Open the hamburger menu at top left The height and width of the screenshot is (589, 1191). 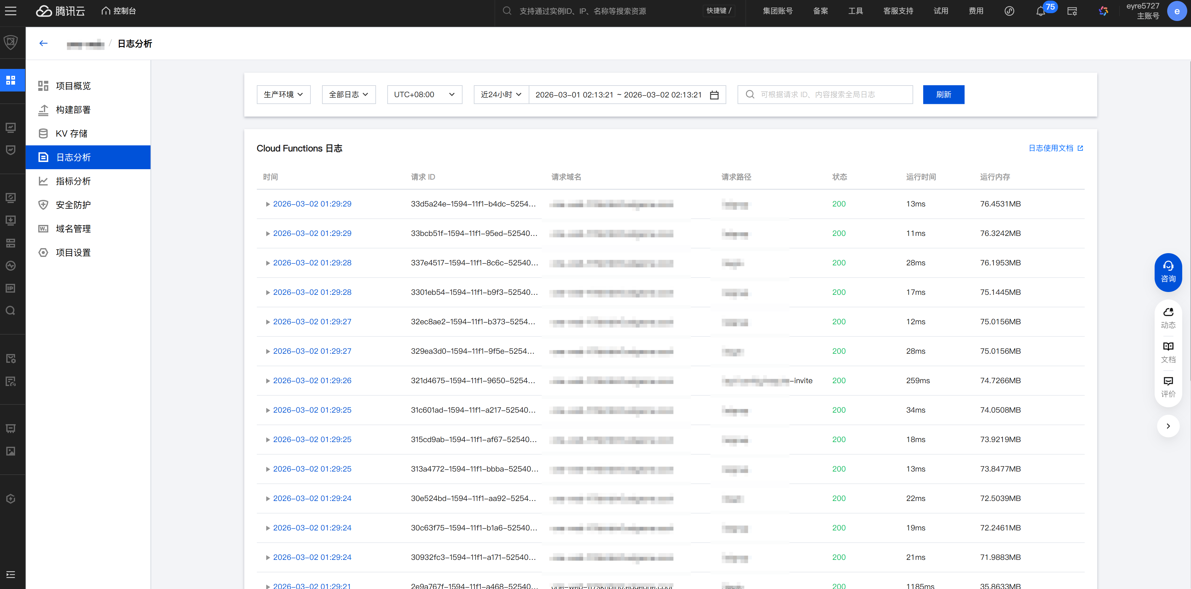pos(11,11)
